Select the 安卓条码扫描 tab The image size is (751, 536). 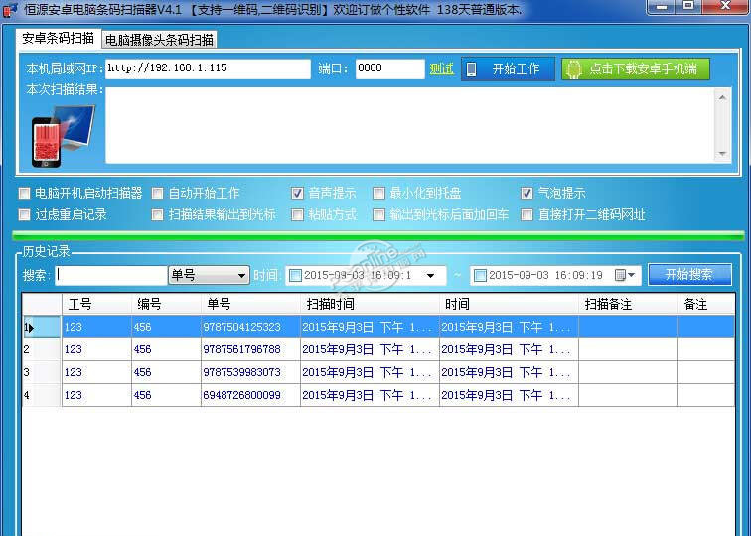point(59,40)
